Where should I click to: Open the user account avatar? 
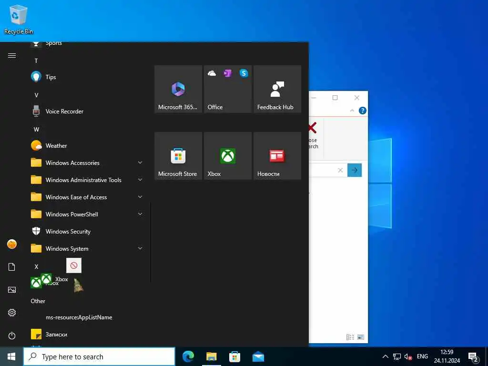click(12, 244)
